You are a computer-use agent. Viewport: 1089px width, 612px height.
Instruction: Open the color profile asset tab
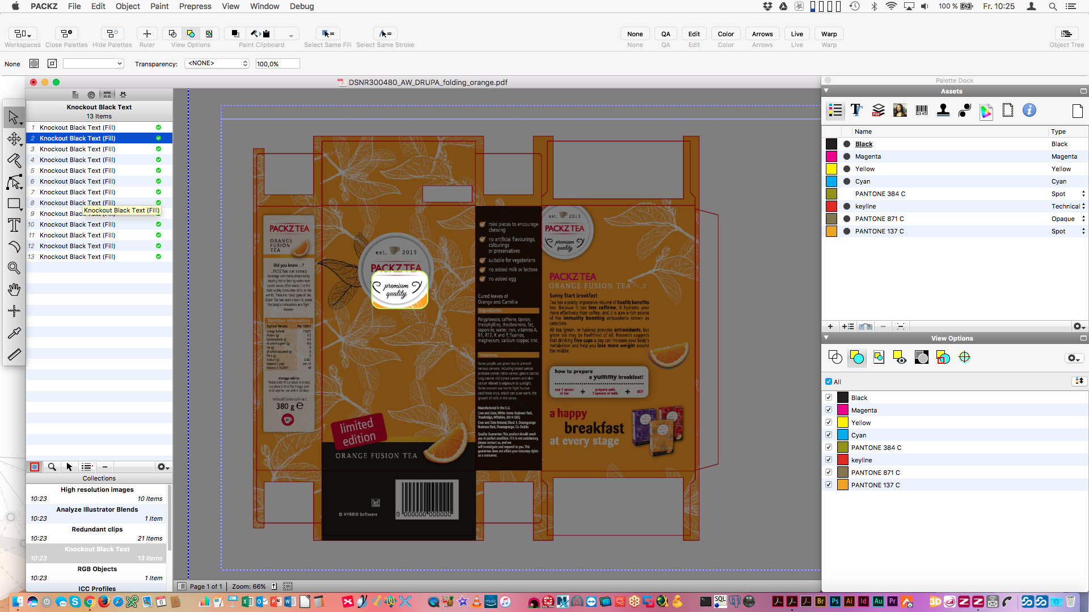[x=986, y=111]
